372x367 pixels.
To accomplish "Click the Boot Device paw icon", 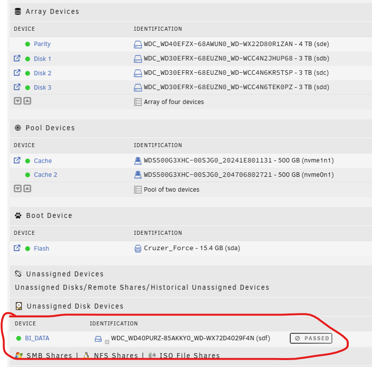I will click(18, 215).
